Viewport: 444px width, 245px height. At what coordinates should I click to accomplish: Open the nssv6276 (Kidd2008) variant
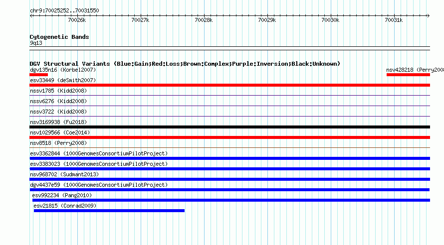click(58, 101)
